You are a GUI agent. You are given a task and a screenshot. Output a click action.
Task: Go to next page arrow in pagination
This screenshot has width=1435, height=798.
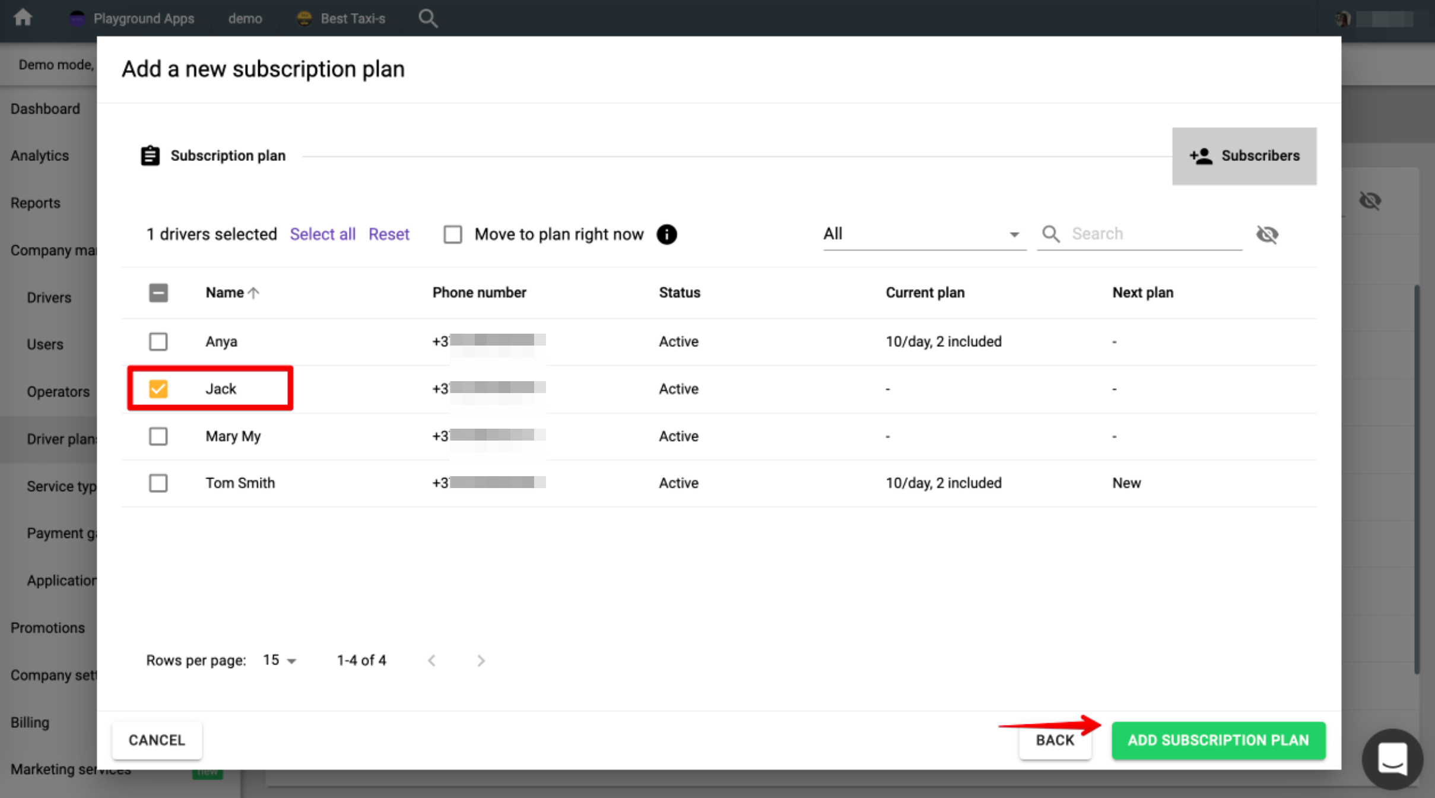[x=481, y=660]
